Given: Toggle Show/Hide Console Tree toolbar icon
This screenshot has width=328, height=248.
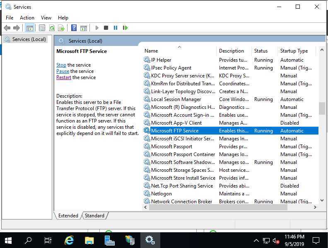Looking at the screenshot, I should pos(30,28).
